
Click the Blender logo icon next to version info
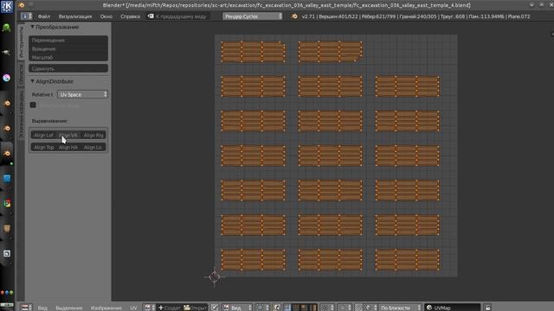point(294,16)
